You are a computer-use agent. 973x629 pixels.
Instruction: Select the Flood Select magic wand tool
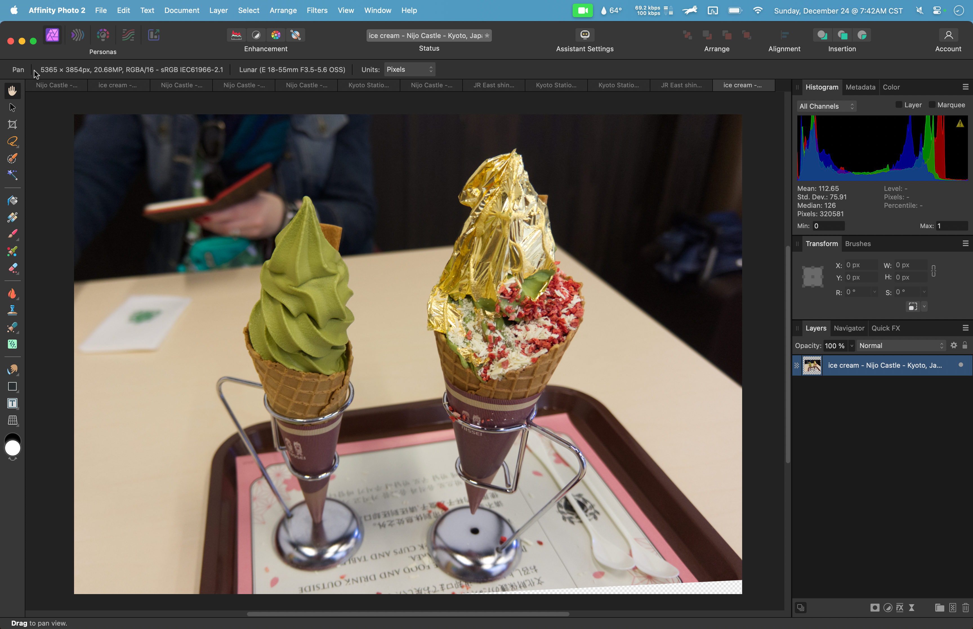12,175
